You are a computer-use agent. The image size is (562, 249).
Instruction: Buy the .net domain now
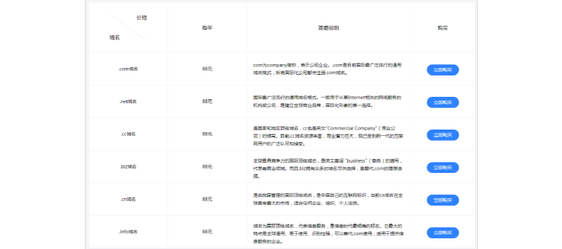click(442, 102)
